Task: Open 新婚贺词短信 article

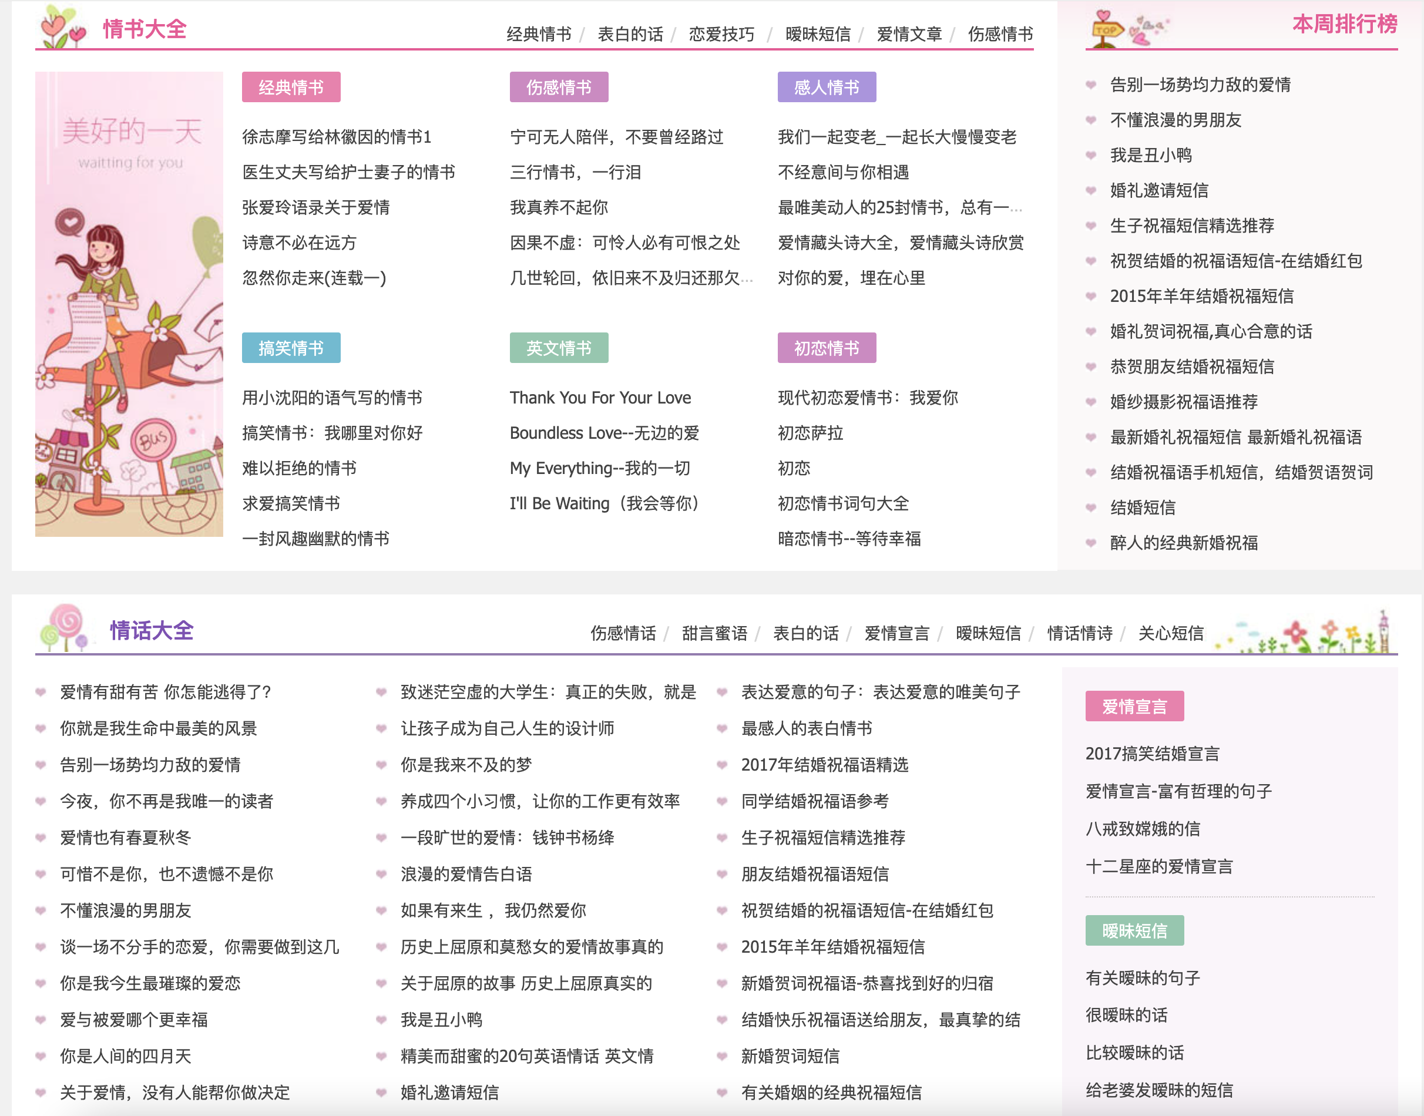Action: (x=790, y=1057)
